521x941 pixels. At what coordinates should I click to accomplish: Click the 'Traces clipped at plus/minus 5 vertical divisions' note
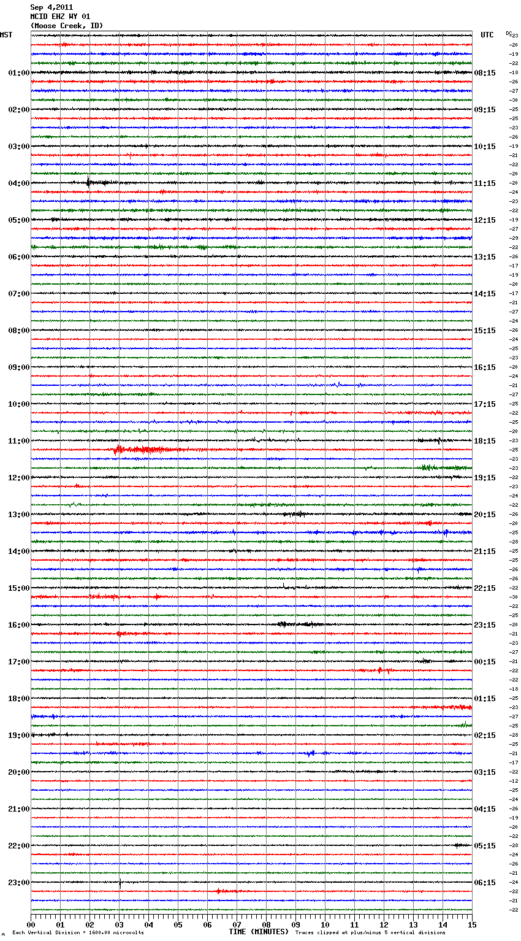point(370,932)
